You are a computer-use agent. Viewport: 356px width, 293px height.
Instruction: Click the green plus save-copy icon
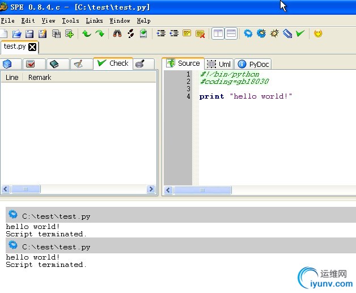click(x=69, y=33)
